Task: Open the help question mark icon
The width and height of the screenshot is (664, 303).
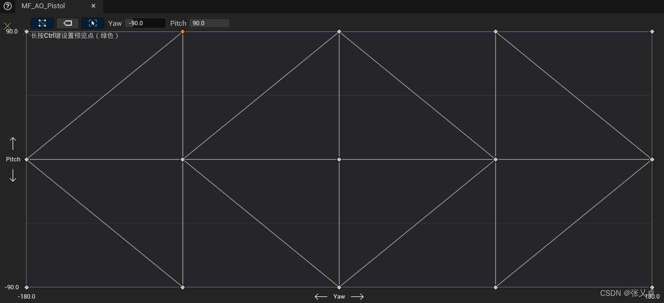Action: [7, 6]
